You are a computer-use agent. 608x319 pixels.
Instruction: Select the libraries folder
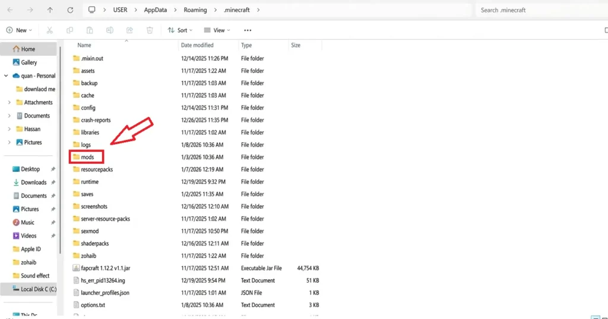coord(86,132)
